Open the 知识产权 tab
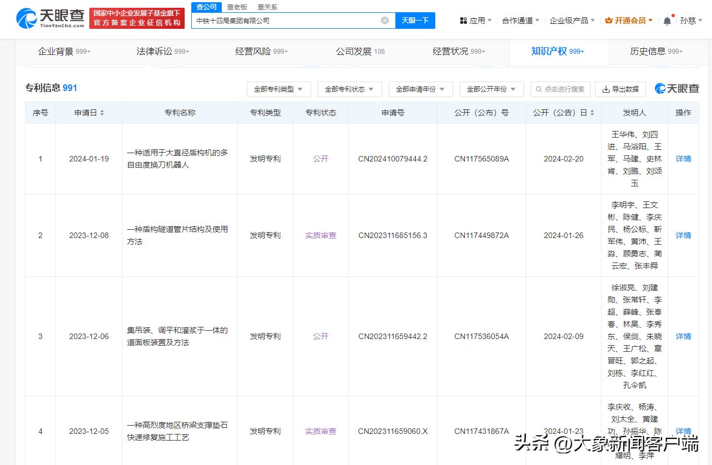Viewport: 712px width, 465px height. point(558,51)
